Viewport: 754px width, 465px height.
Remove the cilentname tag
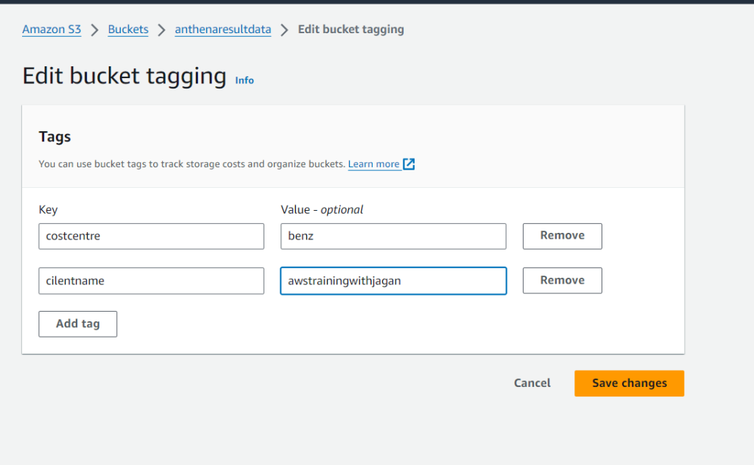coord(562,281)
